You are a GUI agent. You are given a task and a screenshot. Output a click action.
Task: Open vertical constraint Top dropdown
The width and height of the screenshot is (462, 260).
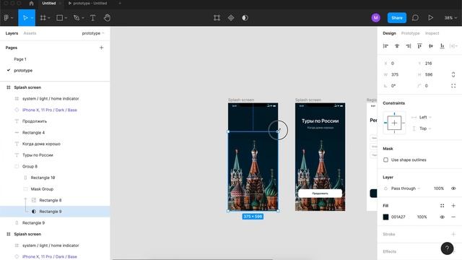click(425, 129)
